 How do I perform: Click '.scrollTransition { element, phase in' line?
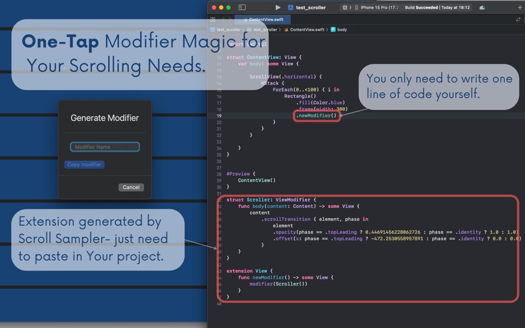tap(315, 219)
